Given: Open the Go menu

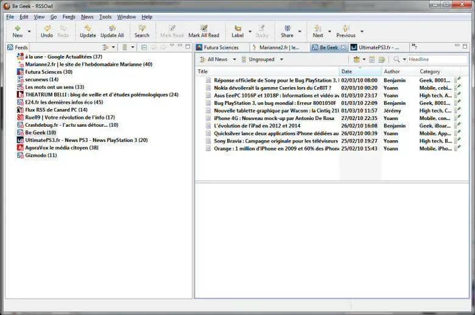Looking at the screenshot, I should [x=54, y=16].
